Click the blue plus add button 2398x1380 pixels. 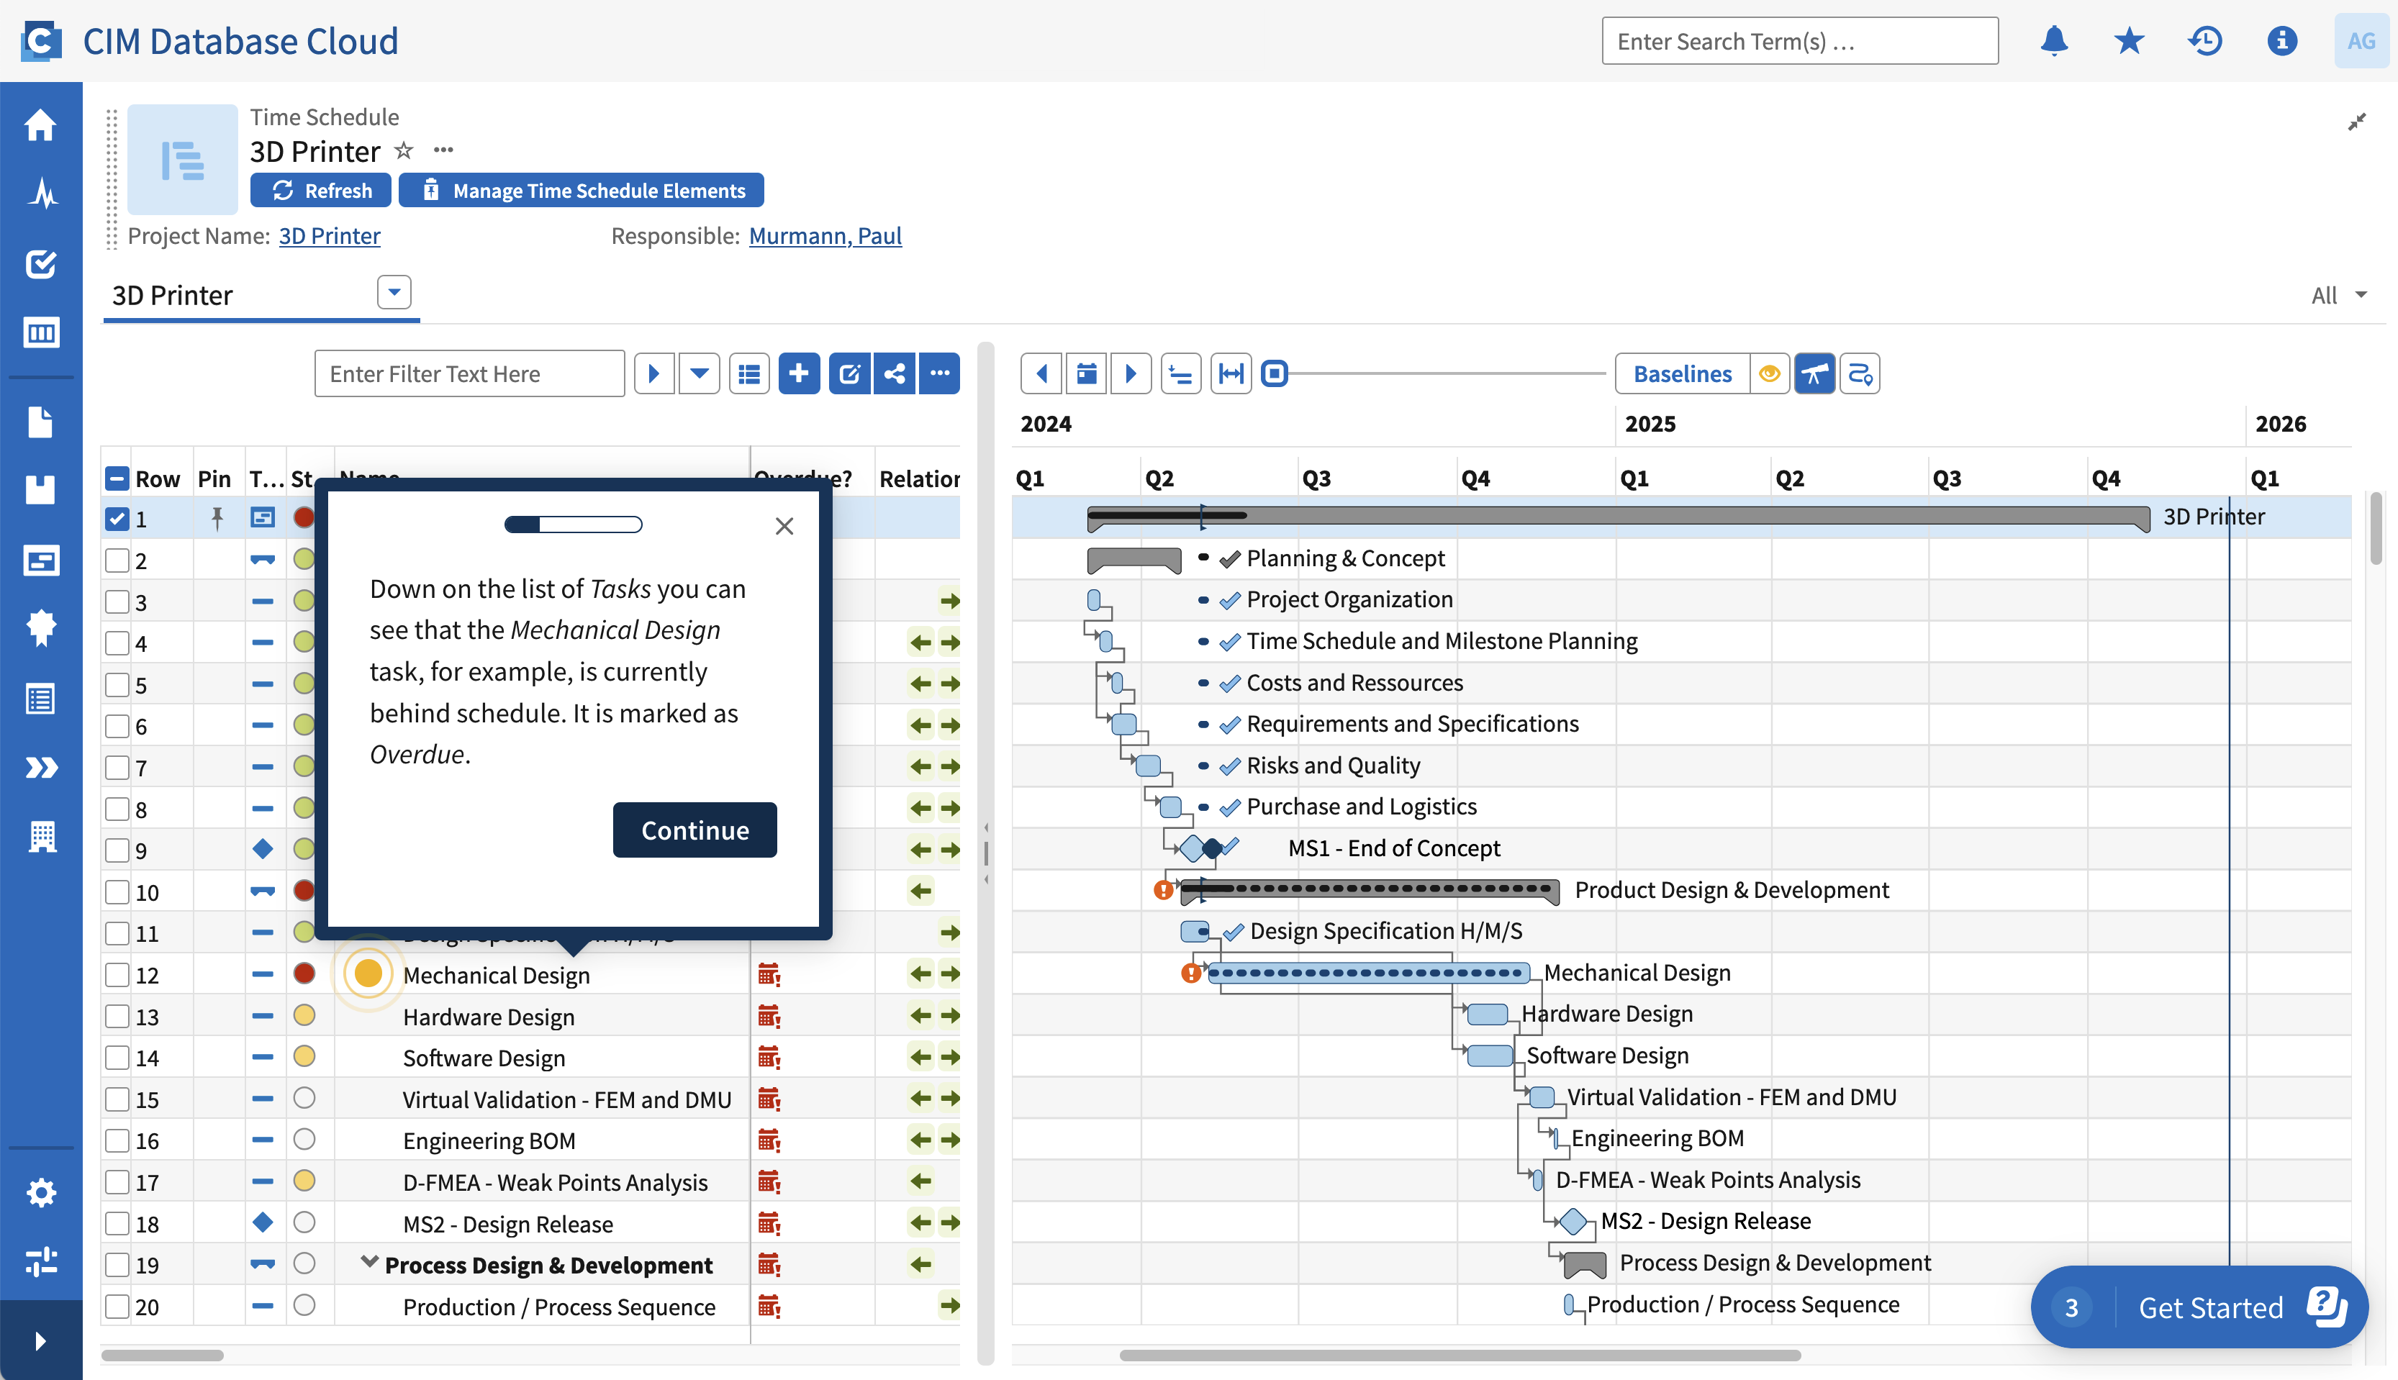(x=798, y=373)
